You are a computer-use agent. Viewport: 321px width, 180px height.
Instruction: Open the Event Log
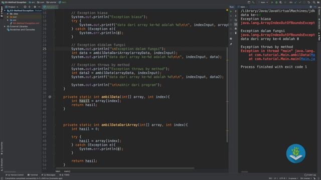(x=310, y=175)
